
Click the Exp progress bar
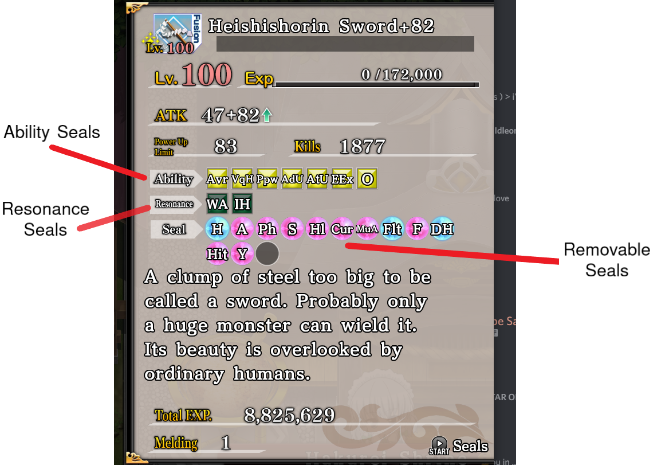377,84
